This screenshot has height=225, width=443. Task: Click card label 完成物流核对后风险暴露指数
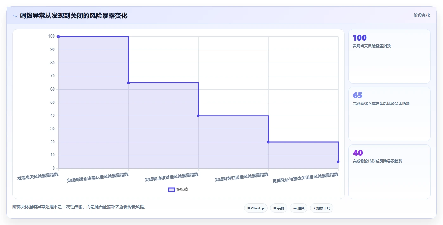click(x=377, y=161)
